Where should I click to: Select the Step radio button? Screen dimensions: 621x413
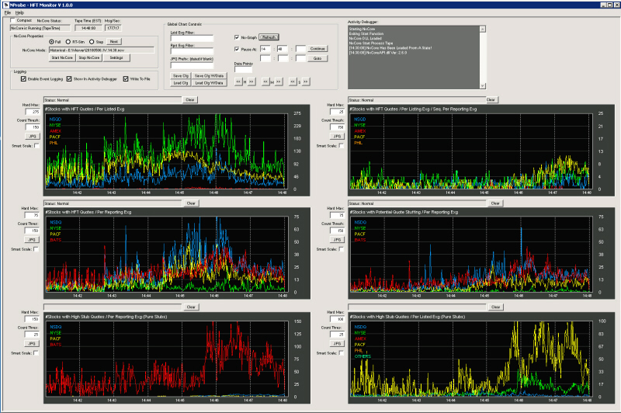[x=92, y=42]
